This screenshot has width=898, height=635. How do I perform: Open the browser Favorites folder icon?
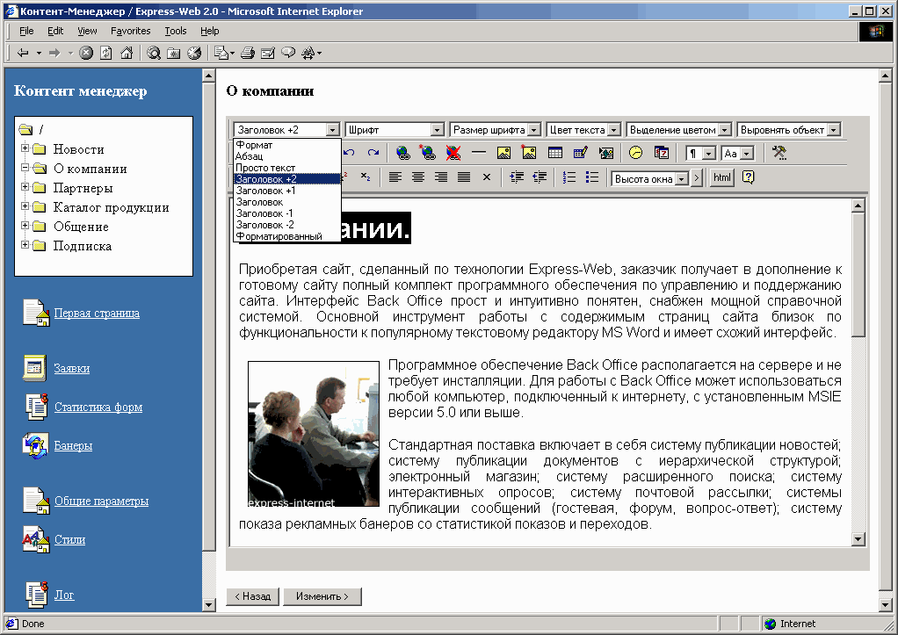click(x=173, y=54)
